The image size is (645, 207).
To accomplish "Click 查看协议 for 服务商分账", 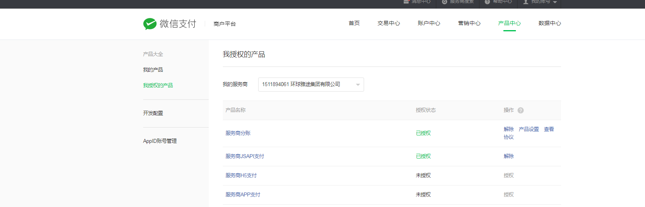I will pyautogui.click(x=549, y=129).
